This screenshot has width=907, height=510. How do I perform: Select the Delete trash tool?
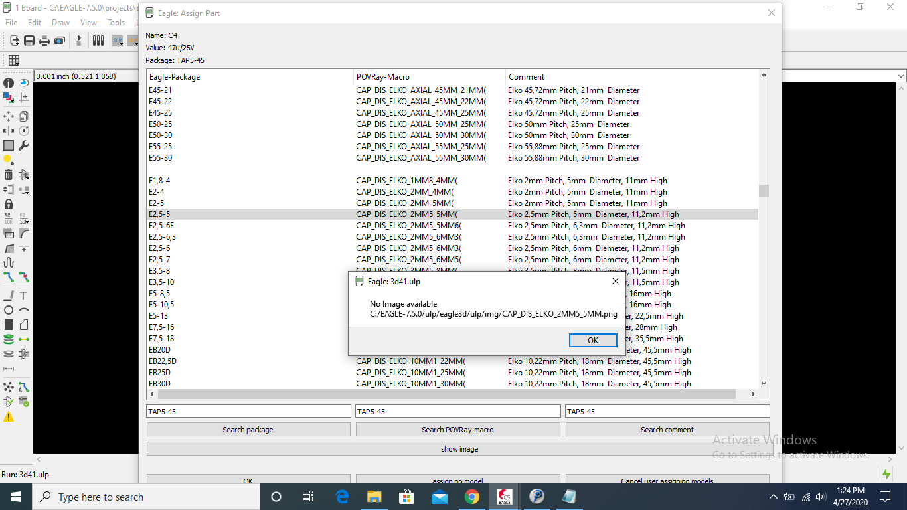[x=9, y=175]
